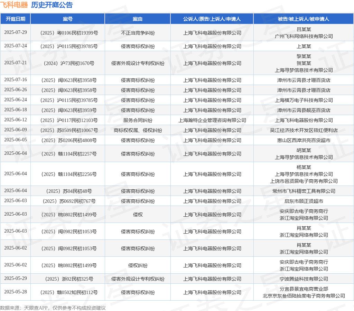The width and height of the screenshot is (354, 311).
Task: Click defendant 常州市飞科精密工具有限公司
Action: [304, 191]
